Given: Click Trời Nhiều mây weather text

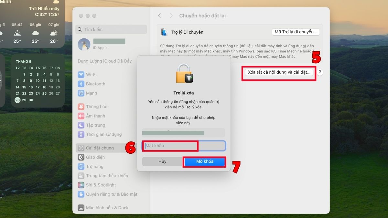Looking at the screenshot, I should (44, 9).
